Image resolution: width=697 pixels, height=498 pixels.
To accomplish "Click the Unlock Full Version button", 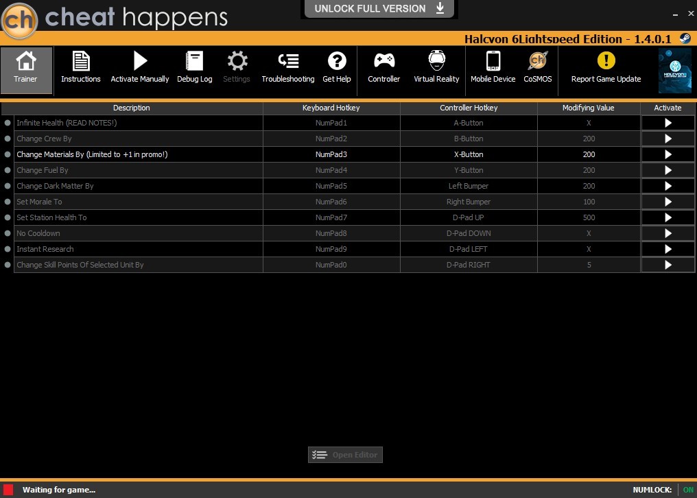I will click(379, 8).
